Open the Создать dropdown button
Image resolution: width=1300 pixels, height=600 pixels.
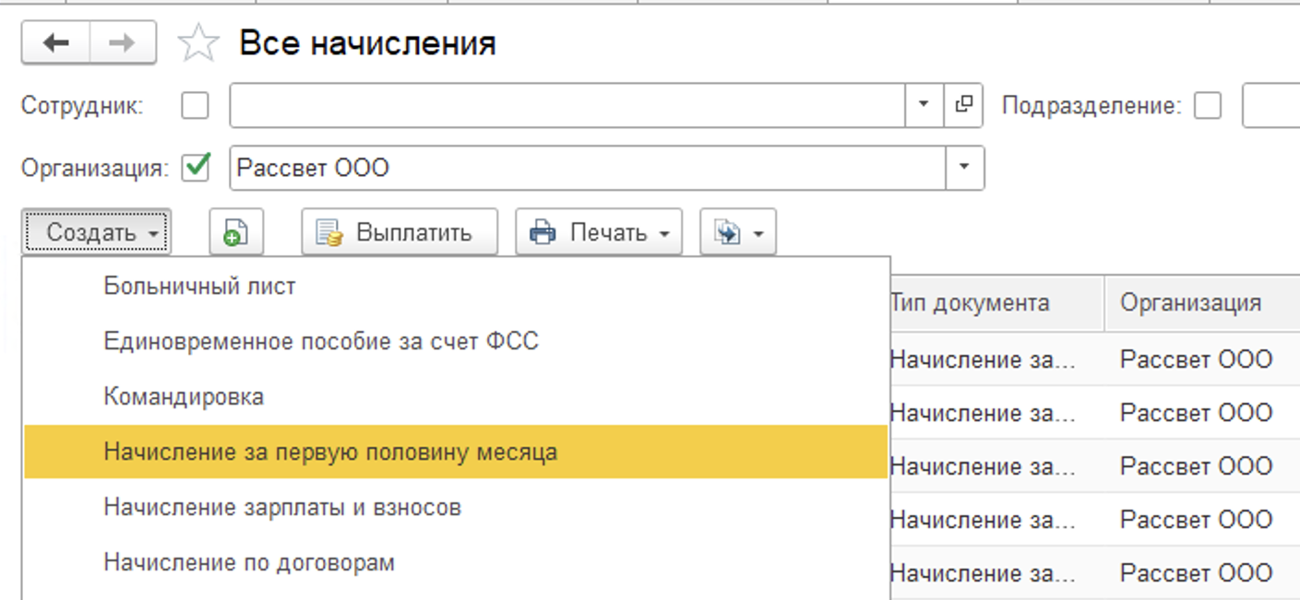(x=96, y=232)
